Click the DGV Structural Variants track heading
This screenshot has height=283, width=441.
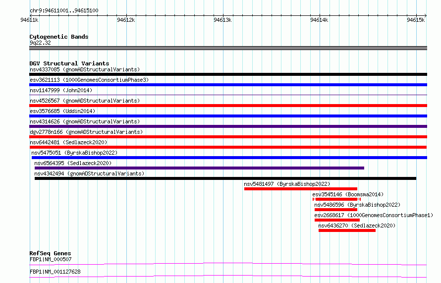coord(69,63)
